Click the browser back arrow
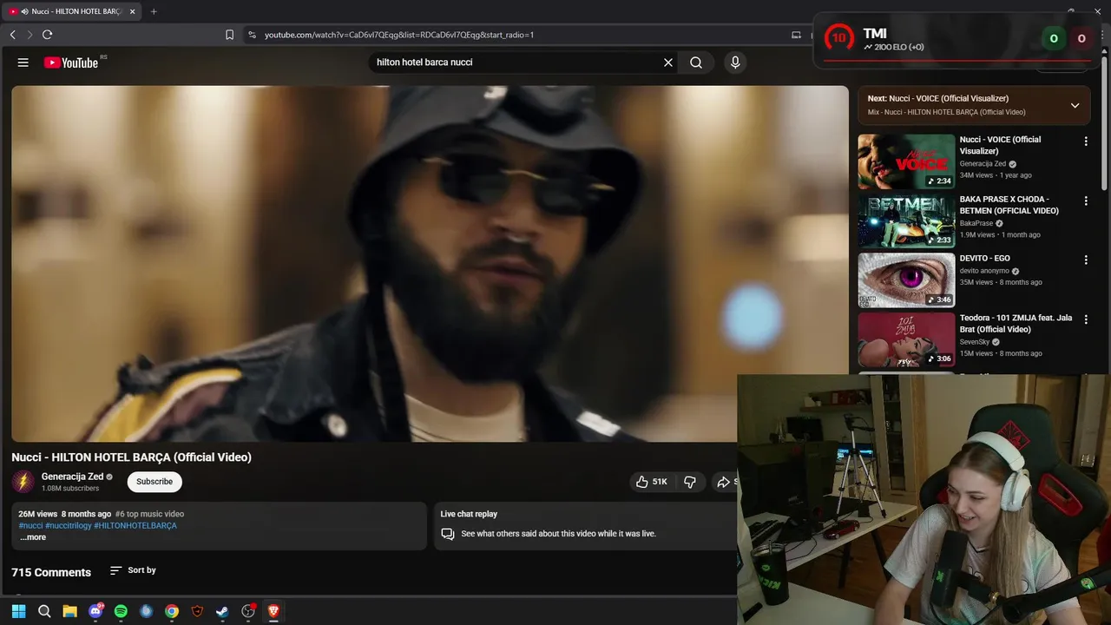1111x625 pixels. 12,35
